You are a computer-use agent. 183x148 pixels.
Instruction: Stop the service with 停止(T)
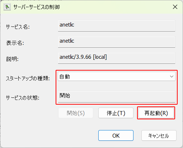click(x=116, y=113)
